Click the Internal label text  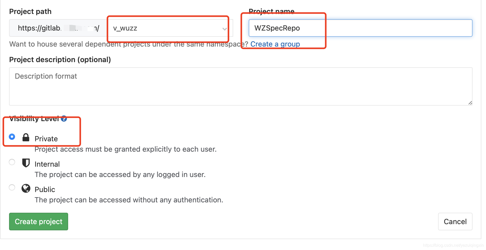click(x=47, y=164)
